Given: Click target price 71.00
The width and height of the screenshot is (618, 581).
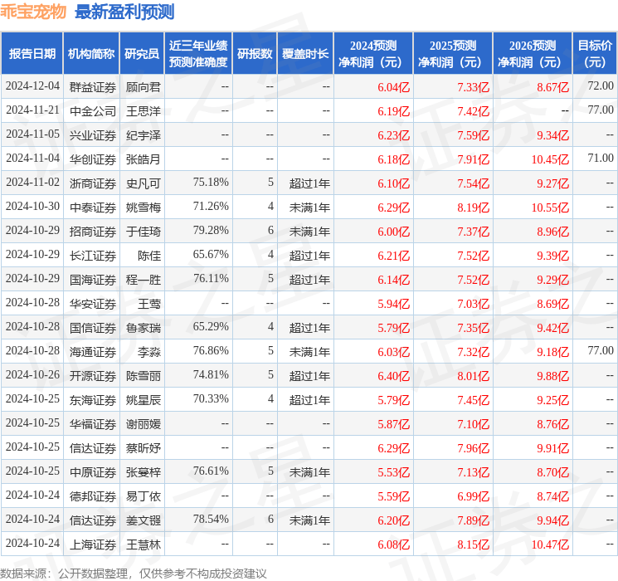Looking at the screenshot, I should pyautogui.click(x=601, y=158).
